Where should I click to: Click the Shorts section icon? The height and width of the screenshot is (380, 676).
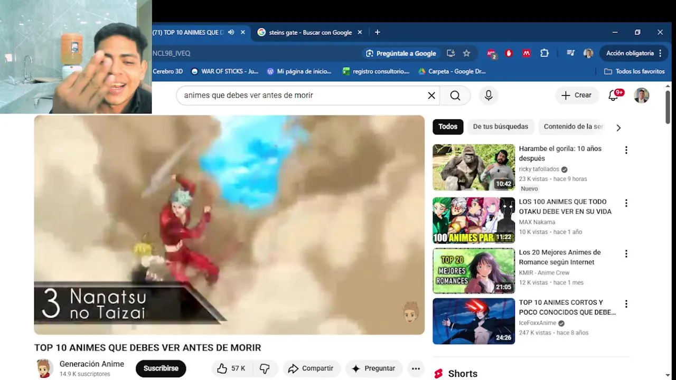click(x=438, y=374)
